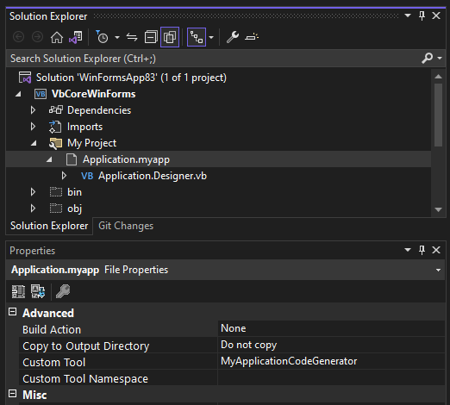Select the Build Action property label
This screenshot has width=450, height=405.
click(52, 330)
